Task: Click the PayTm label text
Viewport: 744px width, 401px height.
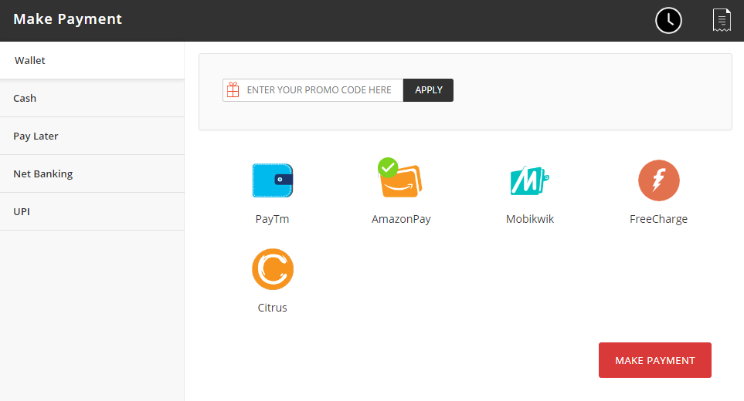Action: pyautogui.click(x=273, y=219)
